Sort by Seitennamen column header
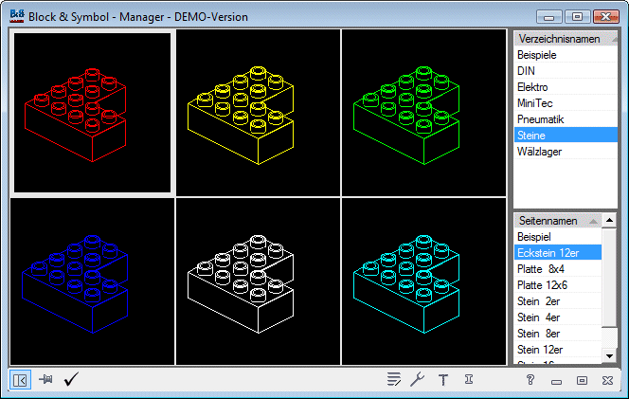 click(x=558, y=221)
